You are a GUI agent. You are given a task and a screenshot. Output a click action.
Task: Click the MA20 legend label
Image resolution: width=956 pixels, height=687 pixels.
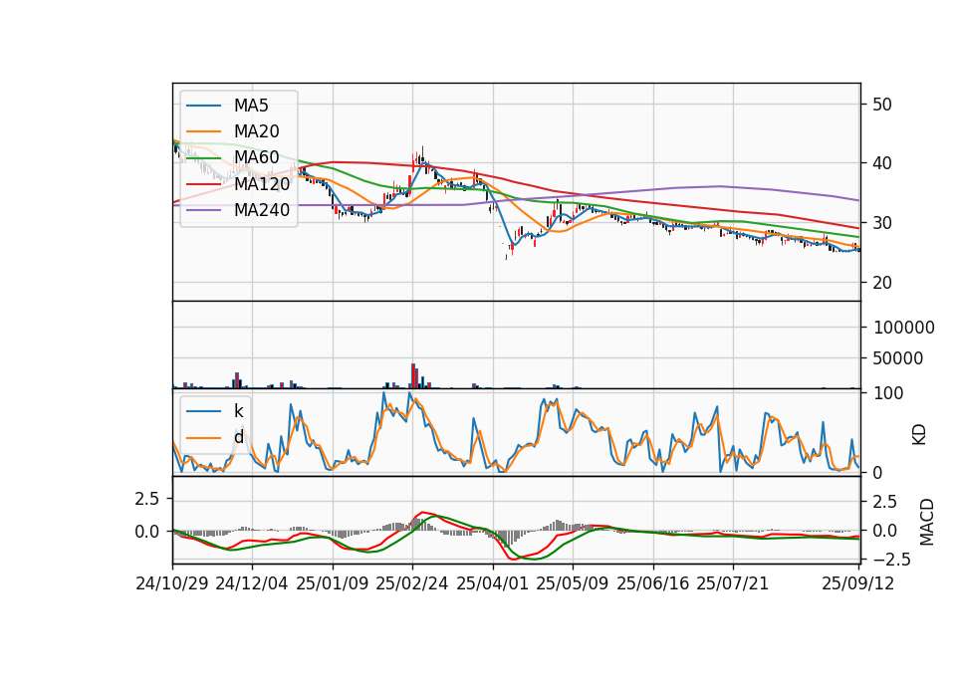(x=256, y=131)
